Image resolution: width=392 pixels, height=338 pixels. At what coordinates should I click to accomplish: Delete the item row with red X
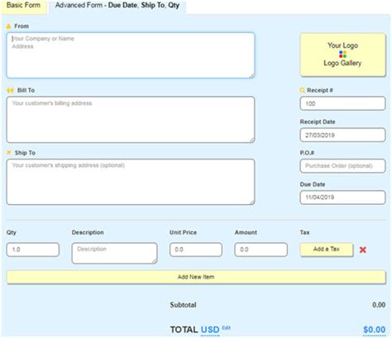363,250
